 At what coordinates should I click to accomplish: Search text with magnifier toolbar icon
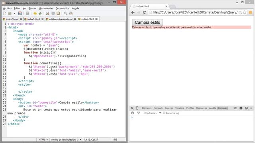coord(65,14)
